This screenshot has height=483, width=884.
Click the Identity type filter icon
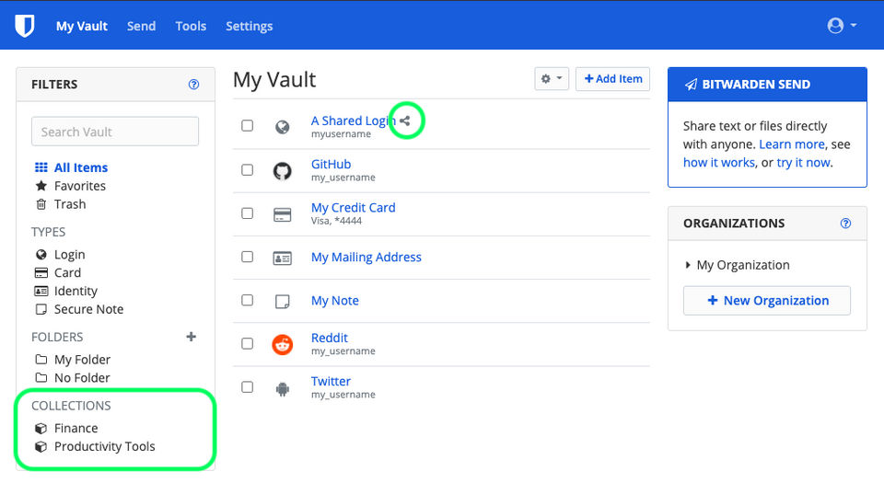pyautogui.click(x=41, y=291)
